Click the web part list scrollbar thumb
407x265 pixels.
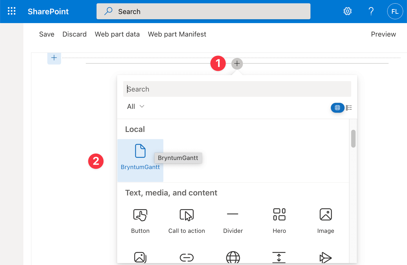point(353,139)
